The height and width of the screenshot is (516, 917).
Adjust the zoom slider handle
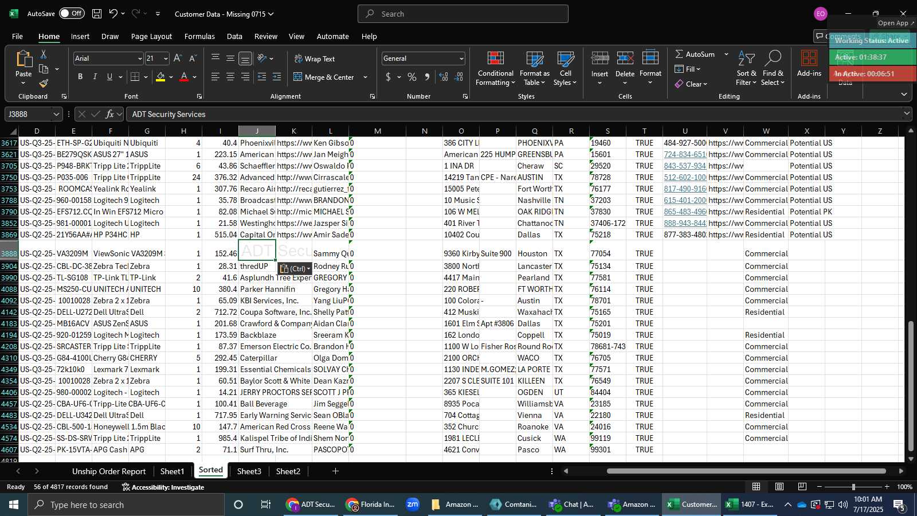click(853, 487)
